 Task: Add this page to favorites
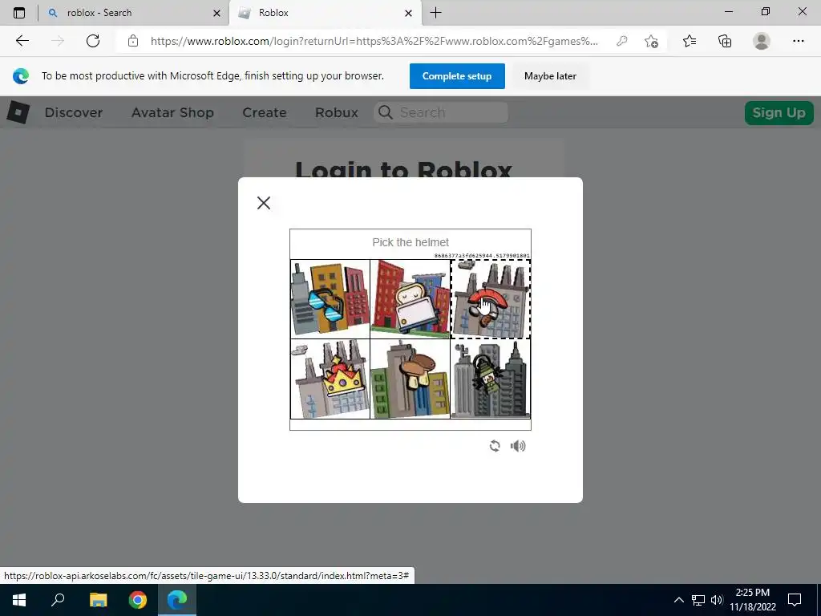pos(651,41)
